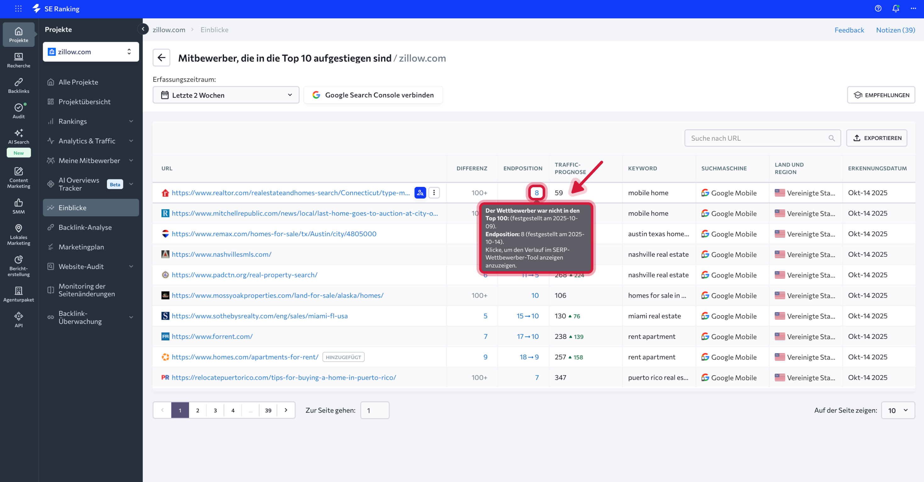Click the notifications bell icon
Viewport: 924px width, 482px height.
895,8
